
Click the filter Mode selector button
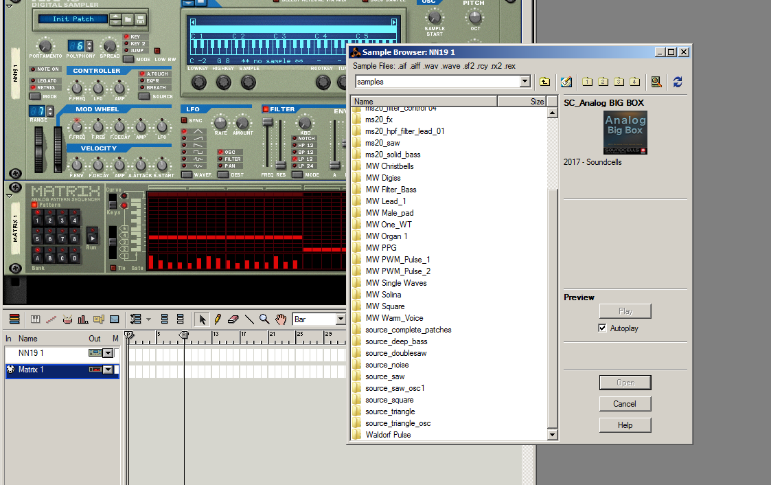click(x=297, y=174)
